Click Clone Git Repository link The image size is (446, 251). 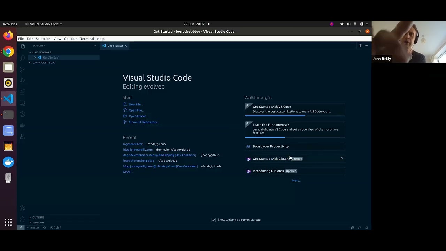pyautogui.click(x=144, y=122)
